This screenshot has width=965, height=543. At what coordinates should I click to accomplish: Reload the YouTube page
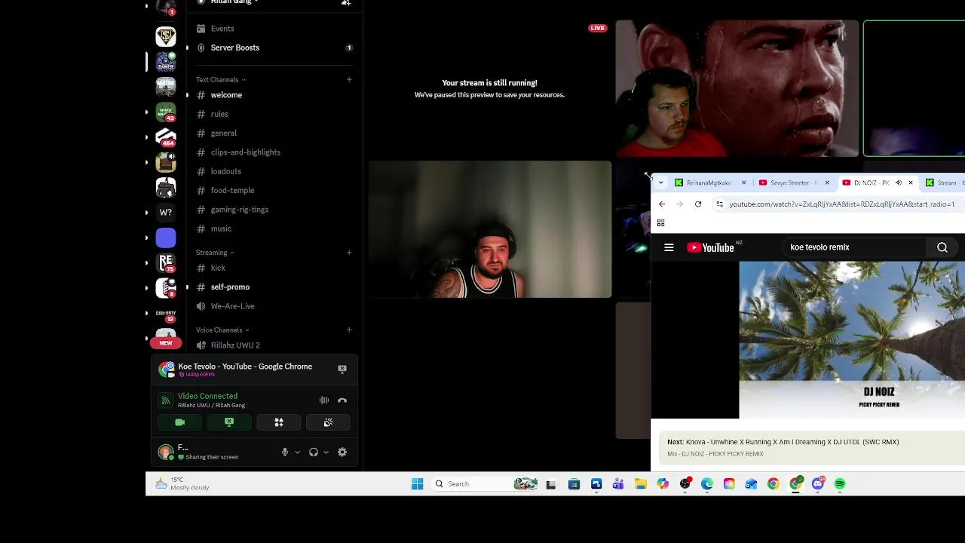click(698, 204)
